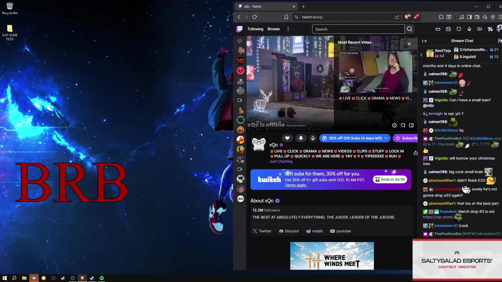502x282 pixels.
Task: Close the Most Recent Video overlay
Action: click(x=409, y=44)
